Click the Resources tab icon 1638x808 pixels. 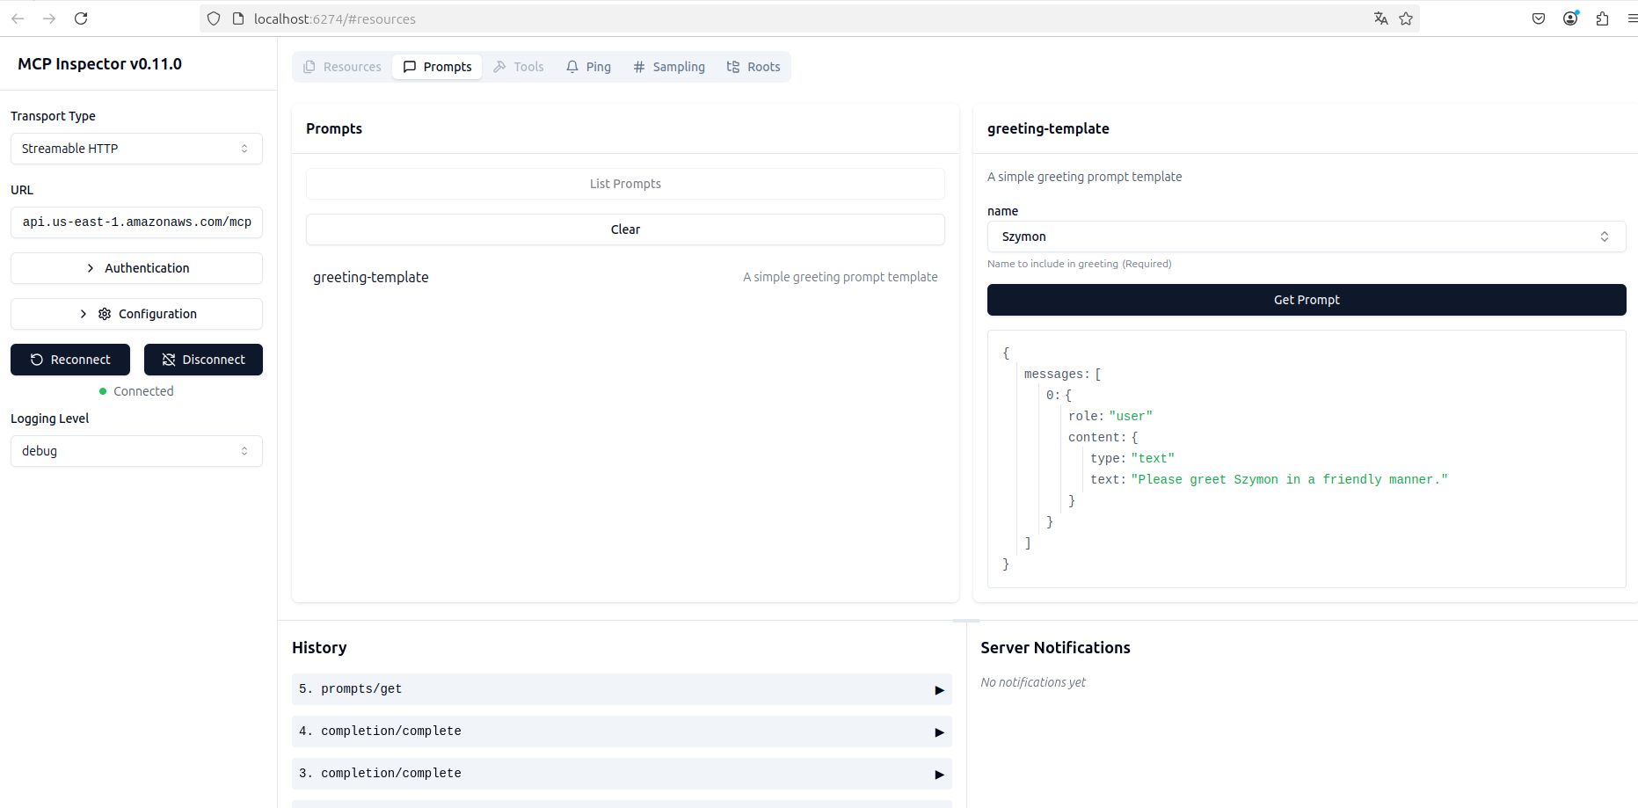point(309,67)
